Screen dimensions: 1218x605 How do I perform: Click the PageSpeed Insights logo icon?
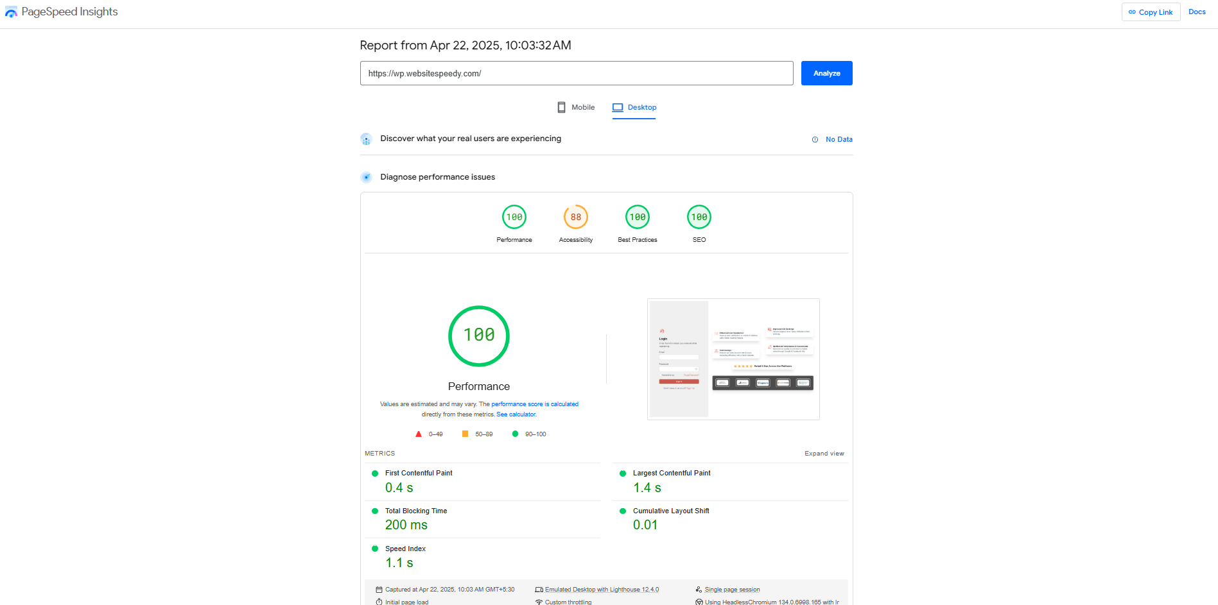(11, 12)
